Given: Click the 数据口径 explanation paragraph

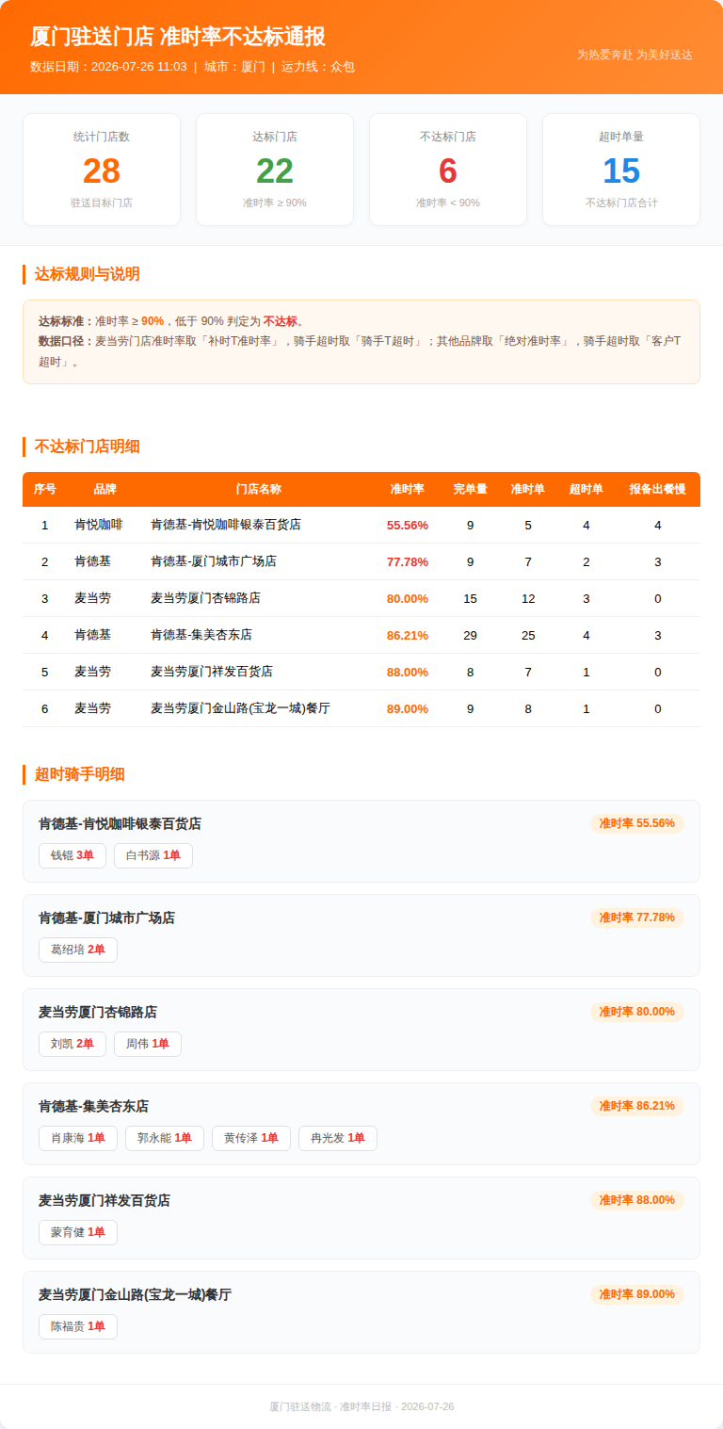Looking at the screenshot, I should pos(361,351).
